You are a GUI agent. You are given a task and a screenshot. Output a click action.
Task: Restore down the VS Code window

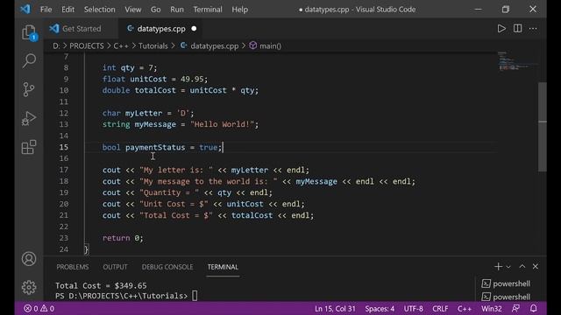(506, 10)
